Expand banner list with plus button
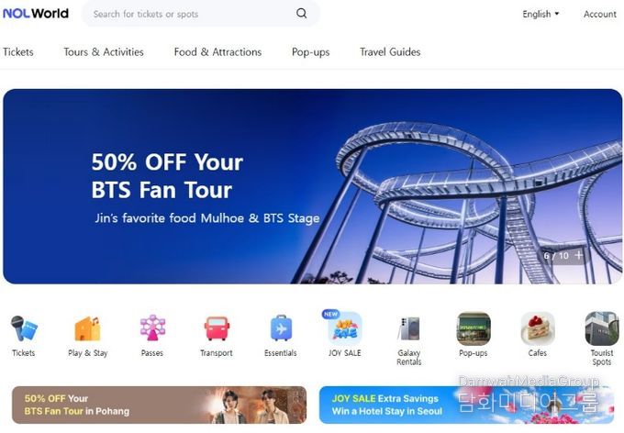 pos(579,255)
